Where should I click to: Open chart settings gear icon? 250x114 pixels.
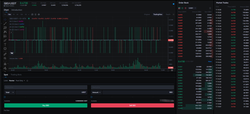point(39,14)
